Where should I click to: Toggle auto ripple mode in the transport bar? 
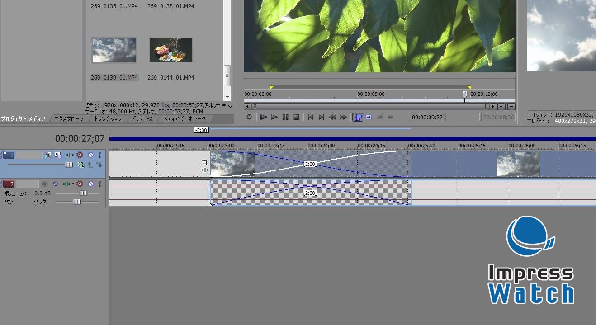(x=358, y=117)
